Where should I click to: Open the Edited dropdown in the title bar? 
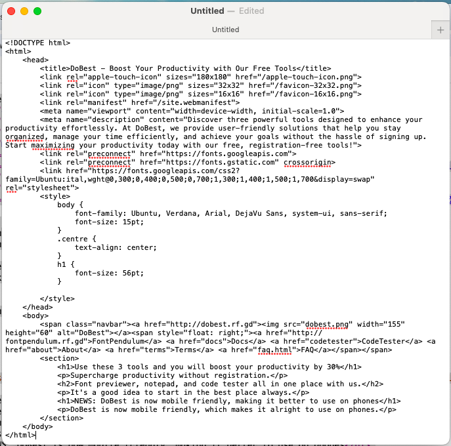click(251, 11)
